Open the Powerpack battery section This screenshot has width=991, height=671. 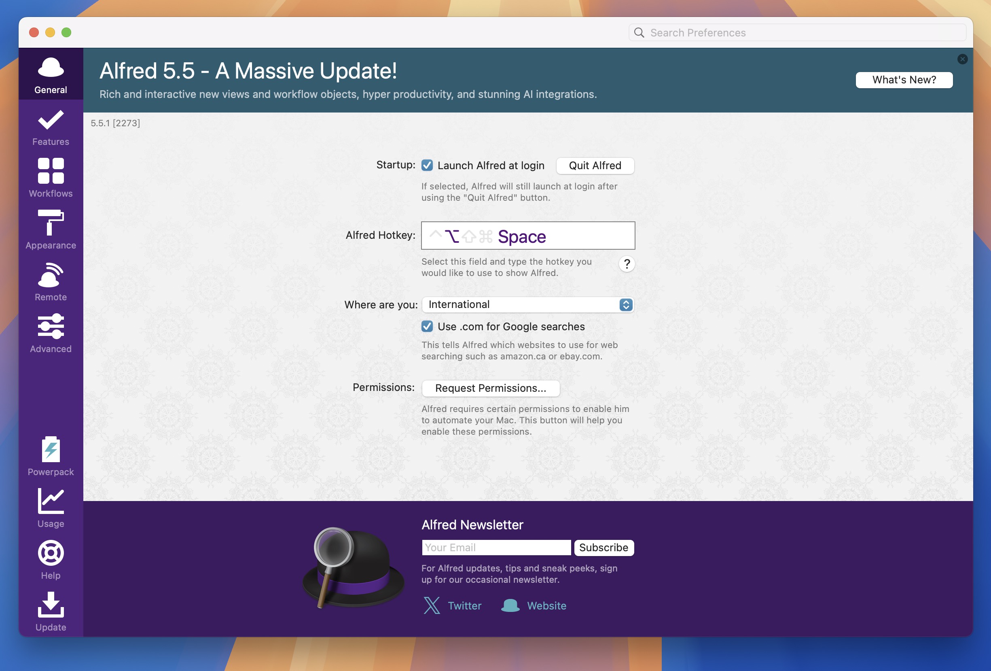point(51,457)
